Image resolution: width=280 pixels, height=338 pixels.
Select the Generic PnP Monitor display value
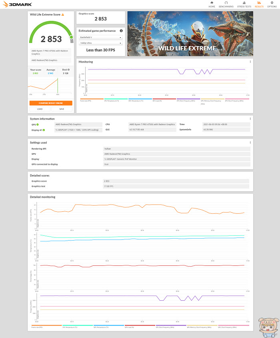pyautogui.click(x=177, y=159)
